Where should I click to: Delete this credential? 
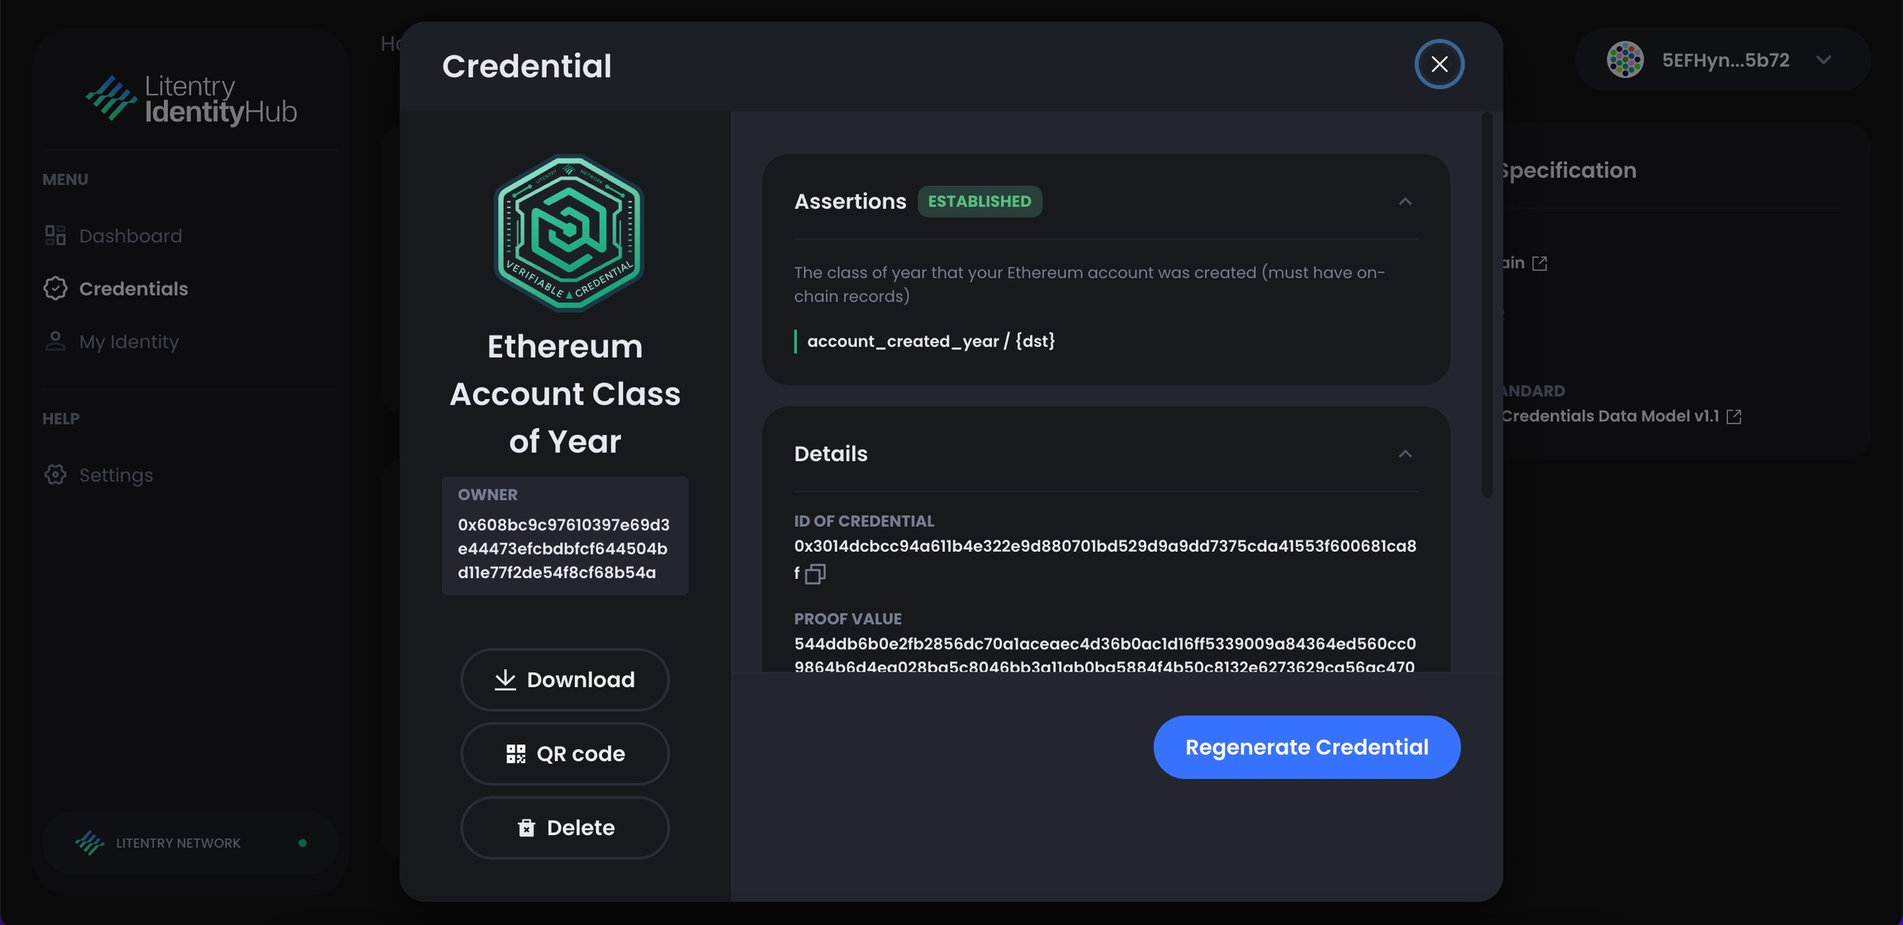(x=565, y=828)
